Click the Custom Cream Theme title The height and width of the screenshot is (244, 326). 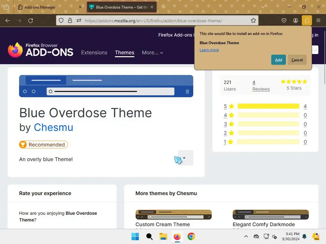(x=163, y=225)
